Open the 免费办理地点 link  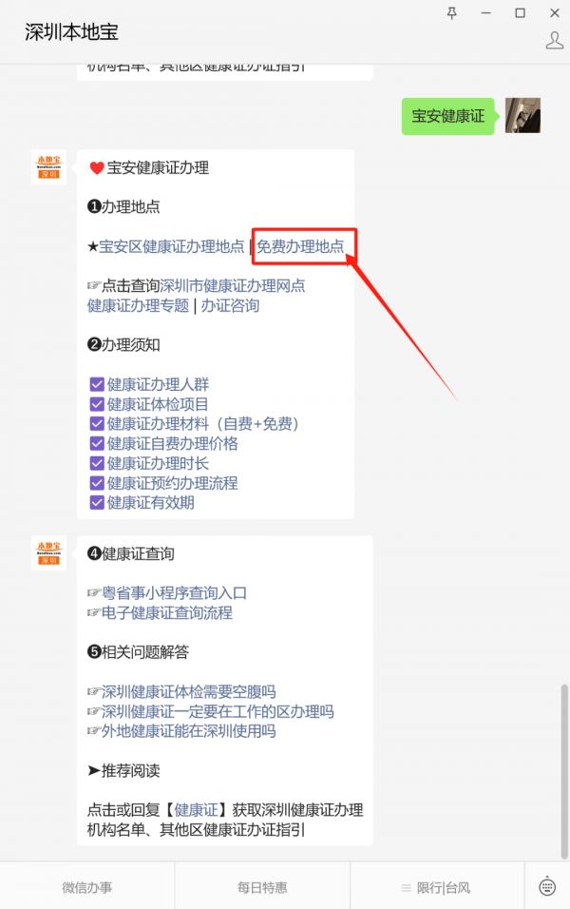click(300, 246)
